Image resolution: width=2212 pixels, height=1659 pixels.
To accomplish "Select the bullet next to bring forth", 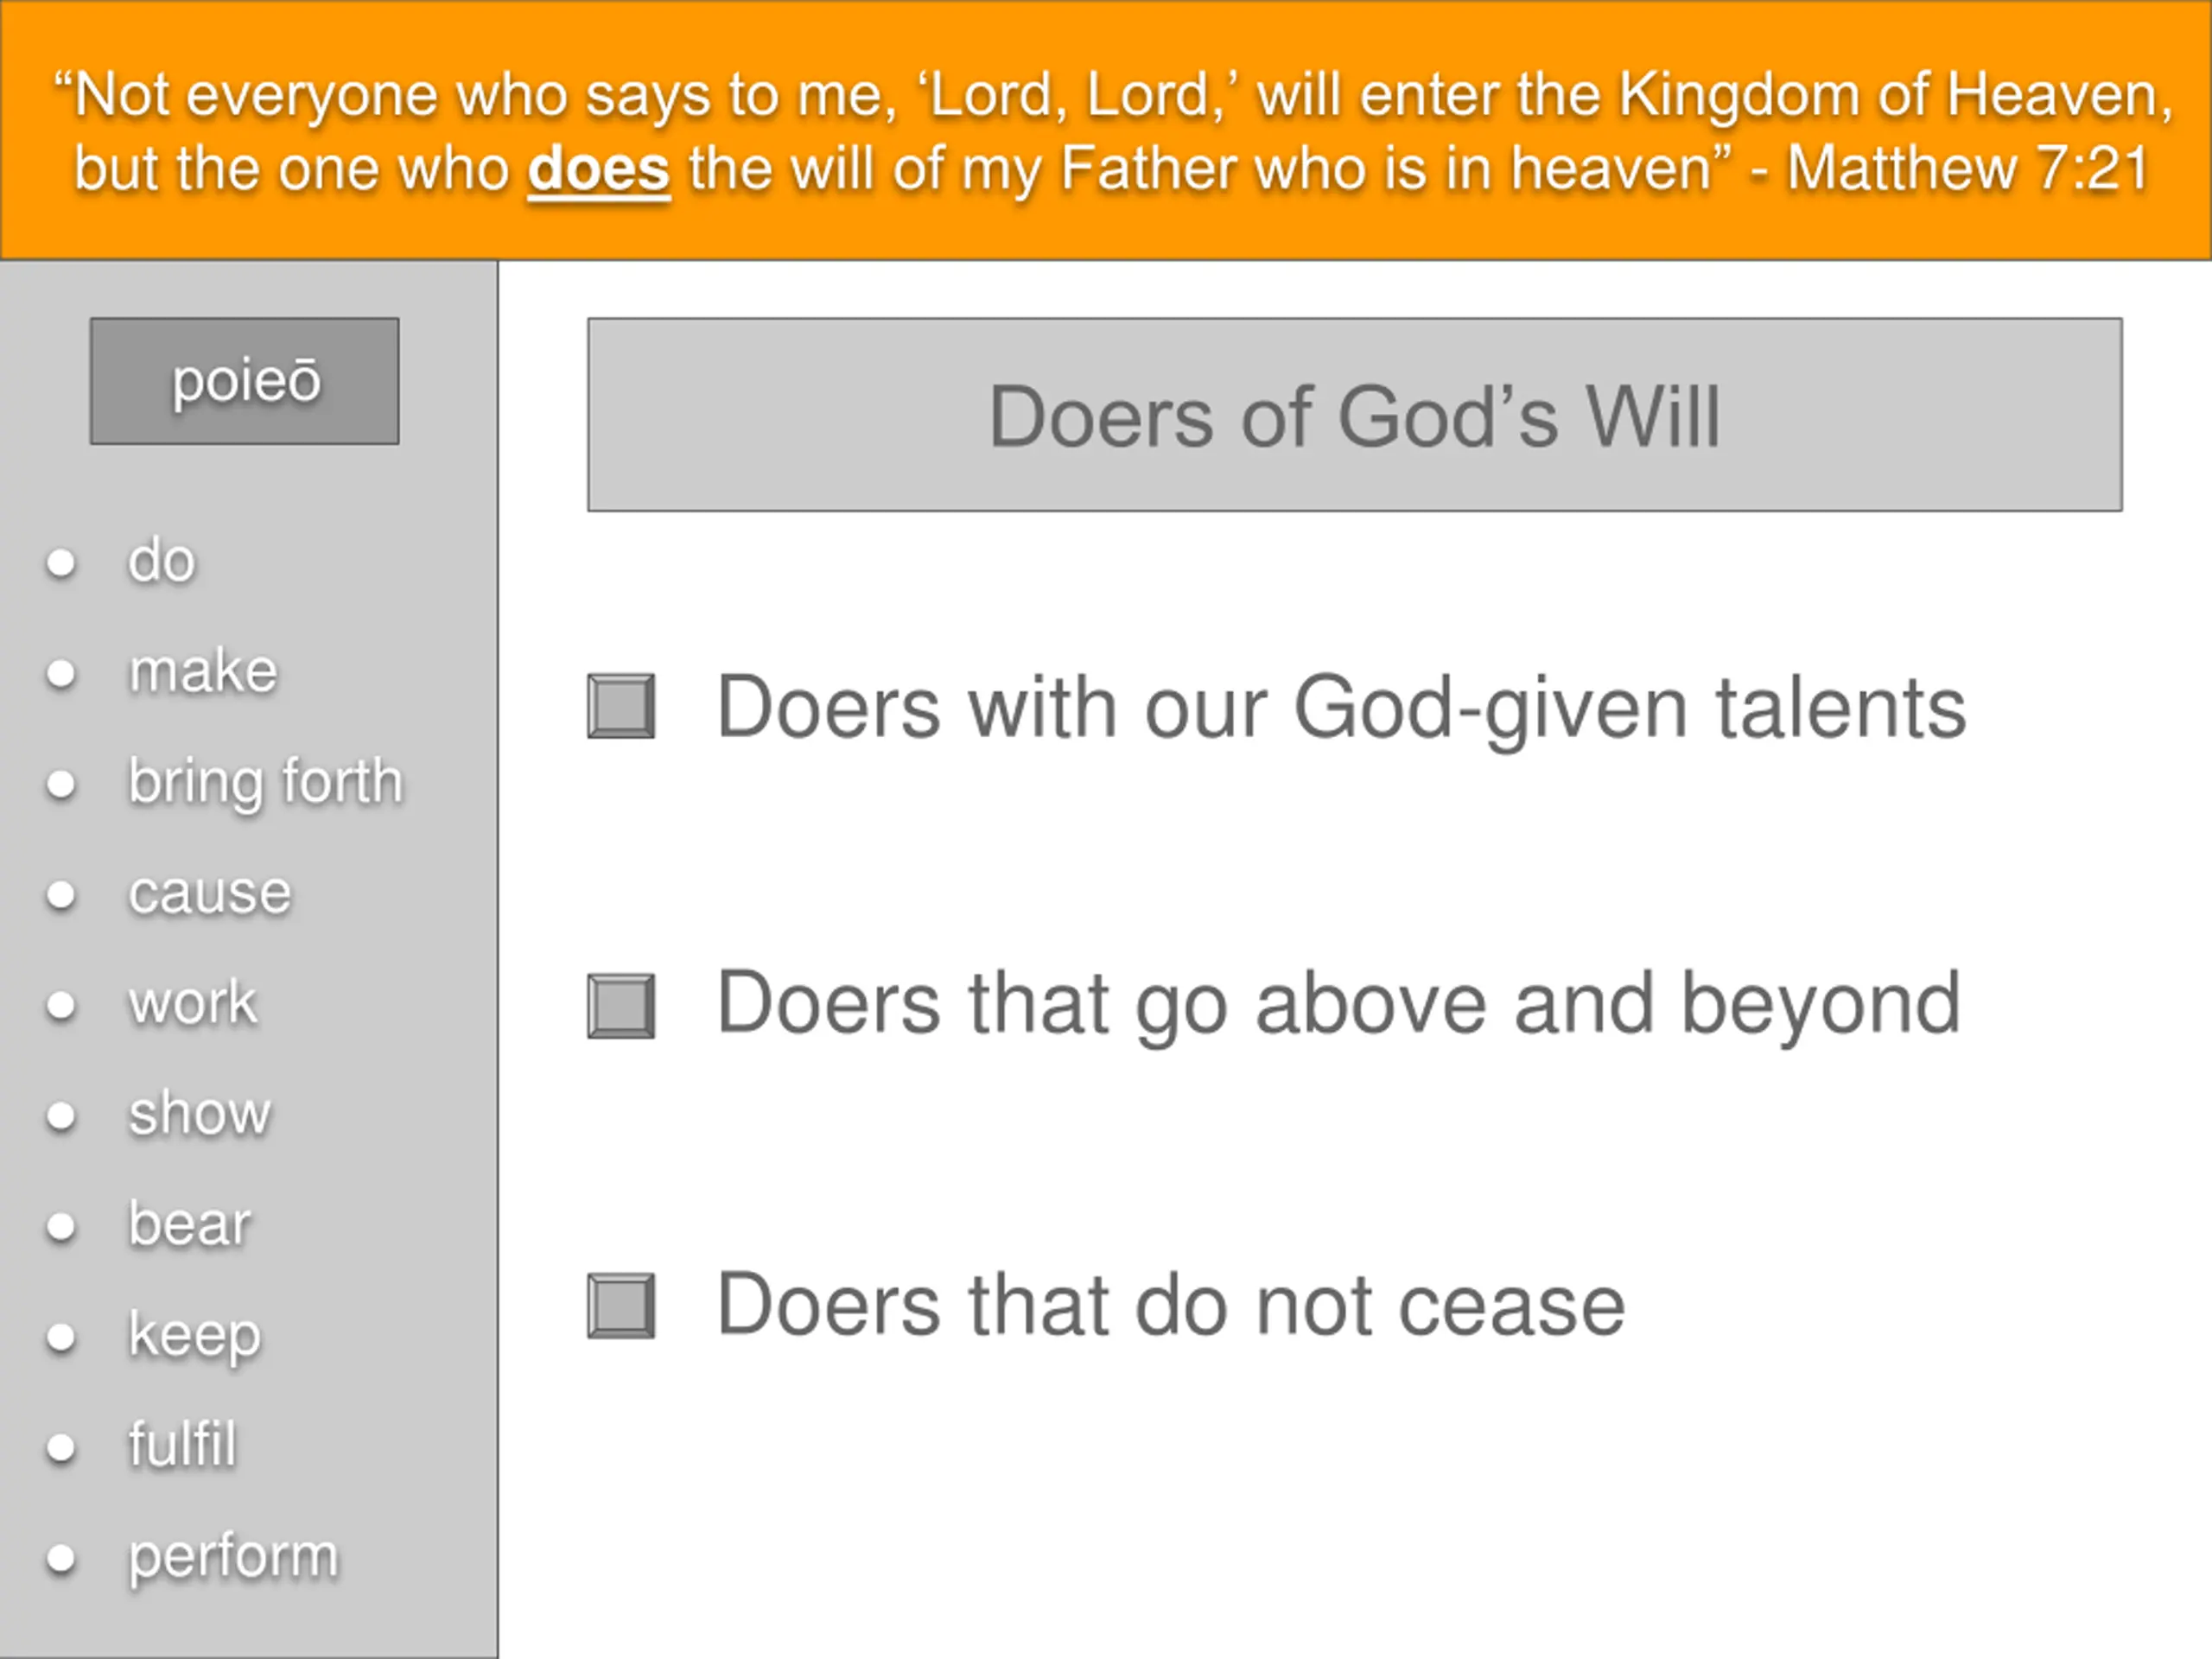I will tap(61, 785).
